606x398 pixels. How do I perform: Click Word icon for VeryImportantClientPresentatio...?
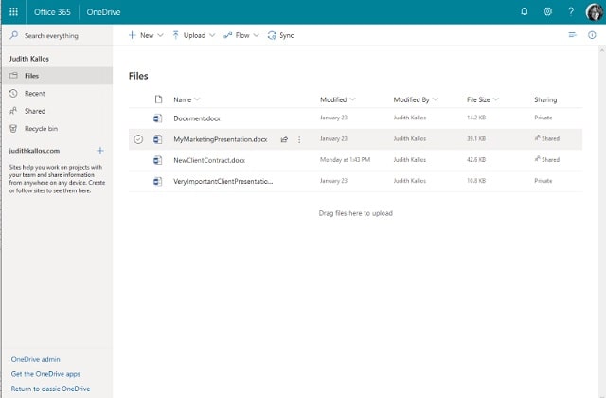click(157, 181)
